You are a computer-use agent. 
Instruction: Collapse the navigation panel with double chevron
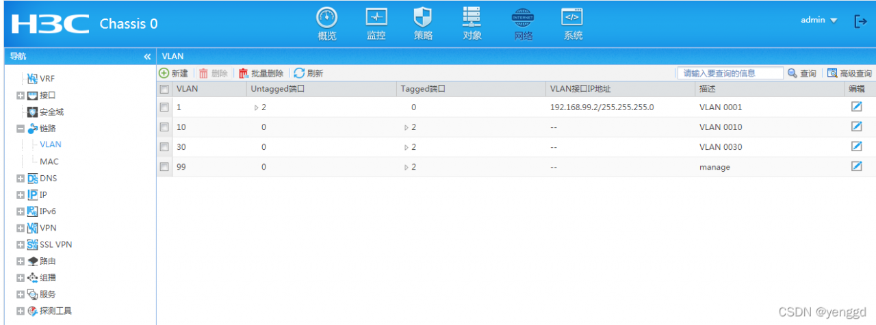tap(147, 56)
